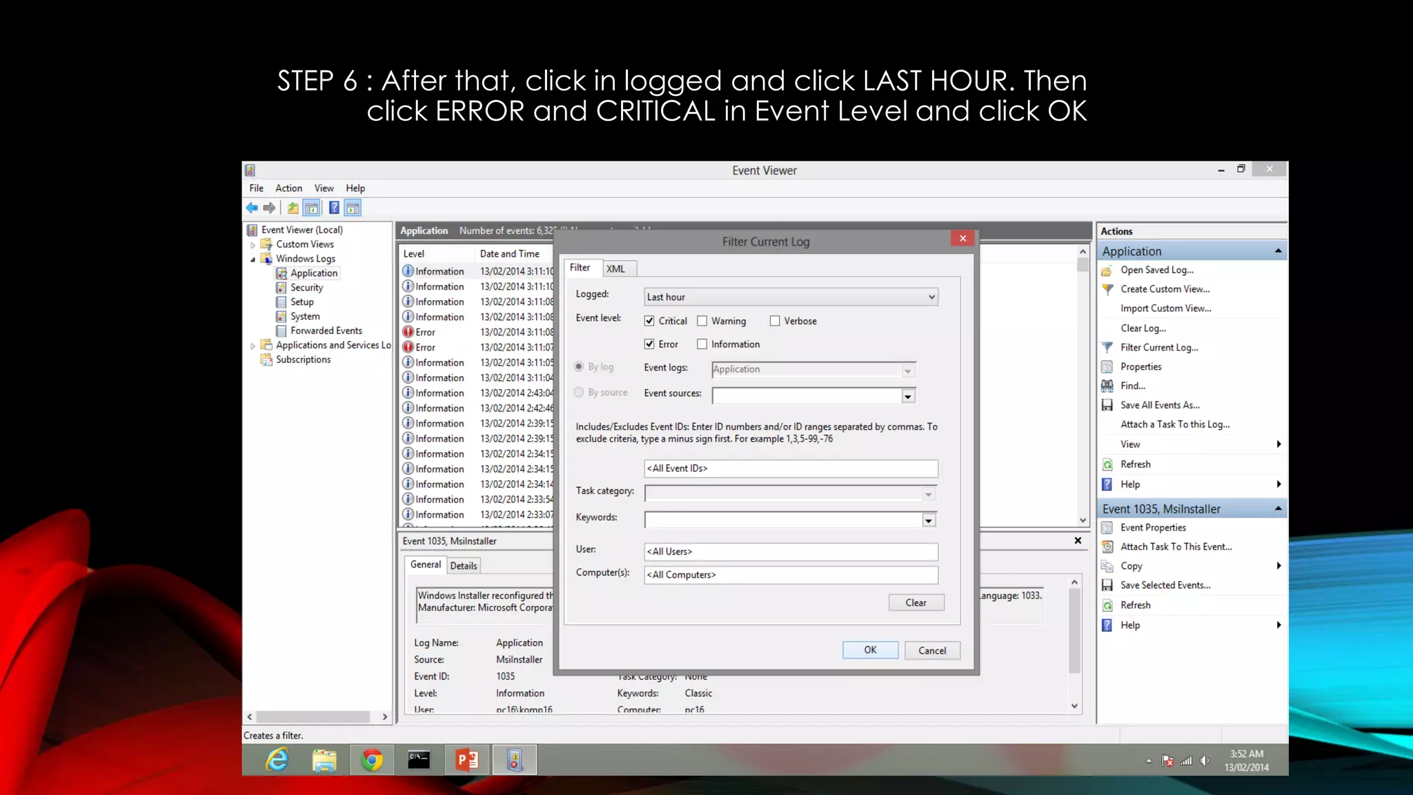Click the Filter Current Log funnel icon
The height and width of the screenshot is (795, 1413).
1107,347
